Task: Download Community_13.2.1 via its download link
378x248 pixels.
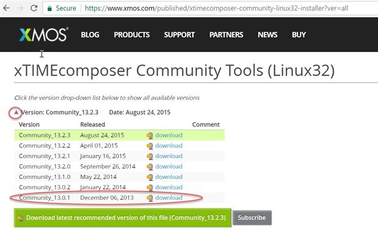Action: pos(169,156)
